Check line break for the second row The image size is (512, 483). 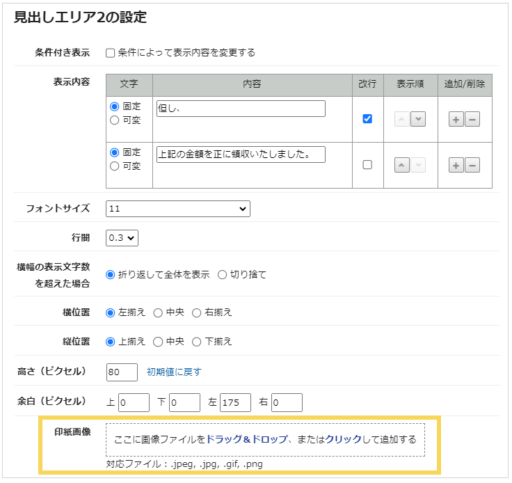[x=367, y=165]
